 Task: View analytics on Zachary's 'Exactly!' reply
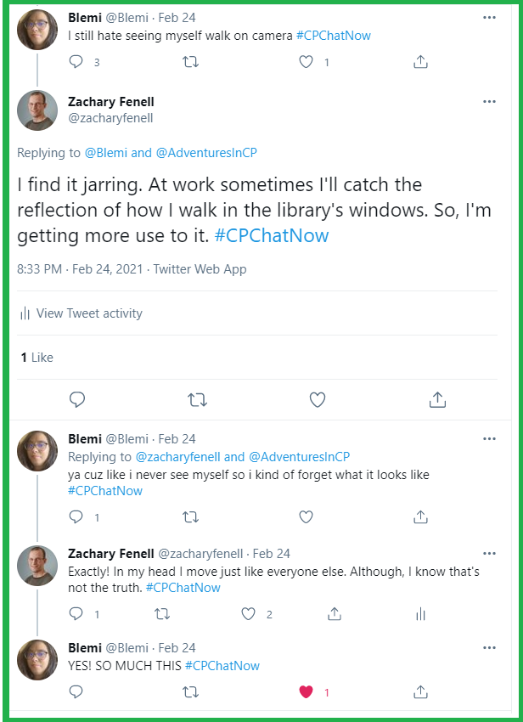coord(420,614)
